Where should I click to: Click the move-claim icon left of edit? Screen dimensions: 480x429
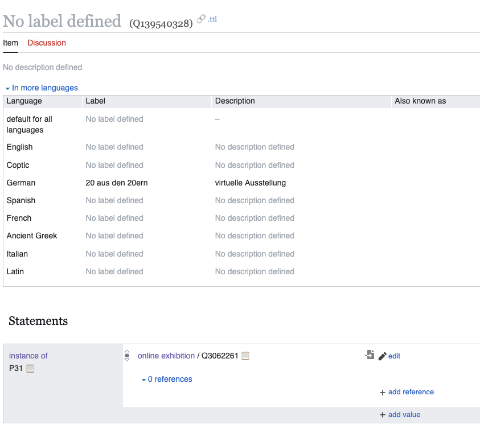click(x=370, y=355)
